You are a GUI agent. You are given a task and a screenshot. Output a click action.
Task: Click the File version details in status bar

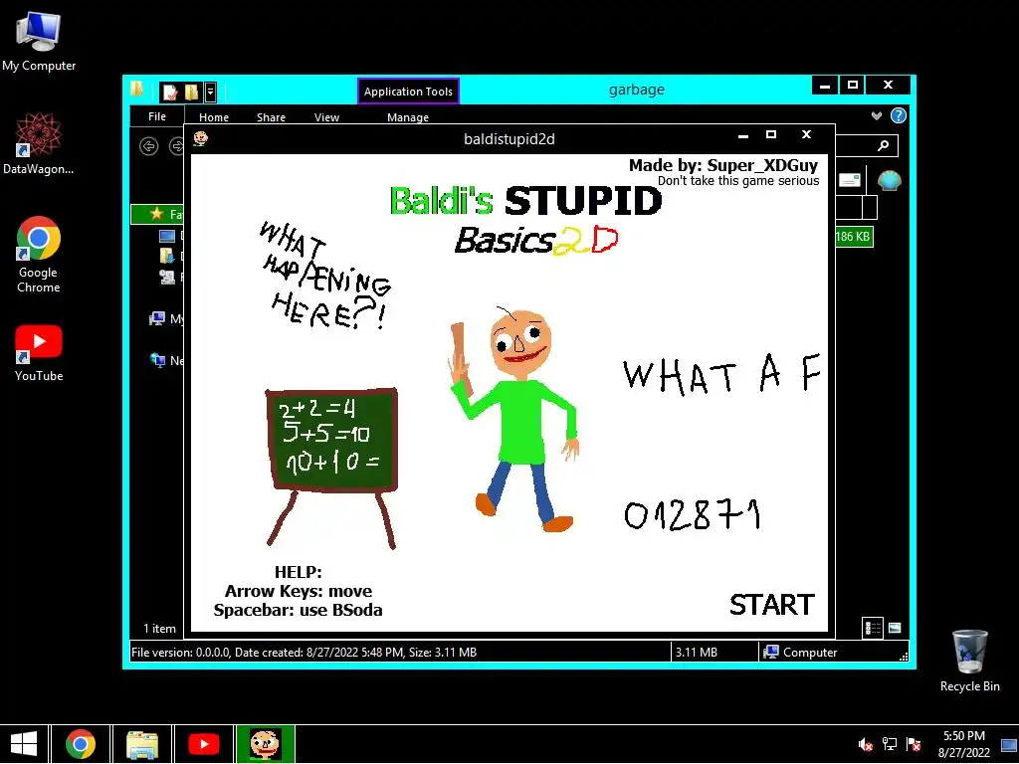coord(304,652)
